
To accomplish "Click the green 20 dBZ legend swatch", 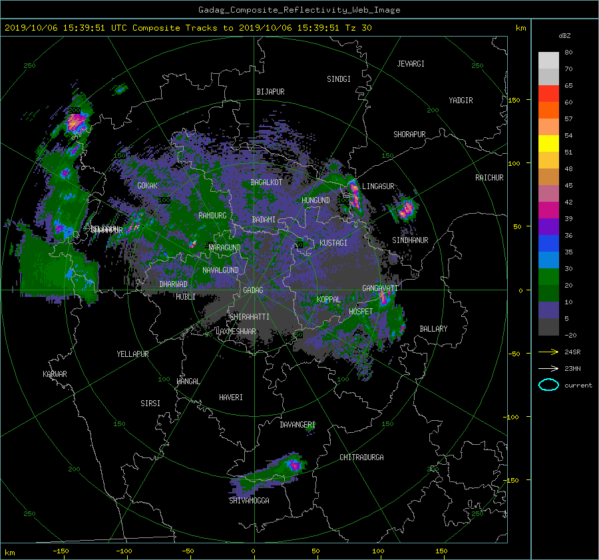I will tap(548, 277).
